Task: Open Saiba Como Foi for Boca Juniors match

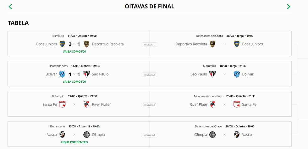Action: [x=74, y=52]
